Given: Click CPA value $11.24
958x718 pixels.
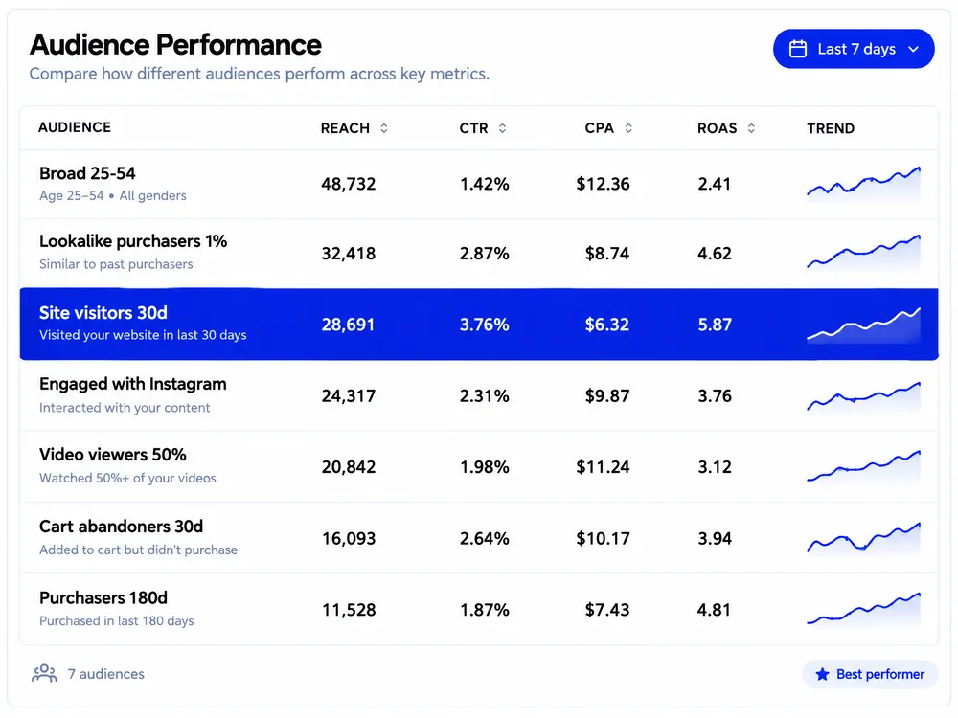Looking at the screenshot, I should coord(603,467).
